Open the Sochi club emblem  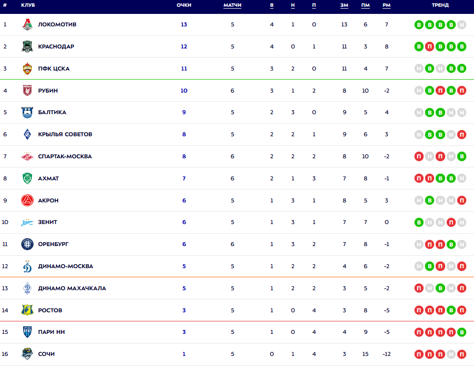tap(27, 354)
